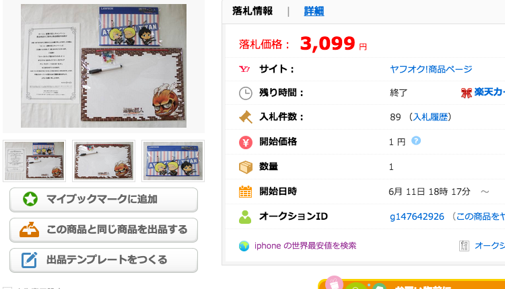
Task: Open auction ID g147642926 link
Action: tap(417, 216)
